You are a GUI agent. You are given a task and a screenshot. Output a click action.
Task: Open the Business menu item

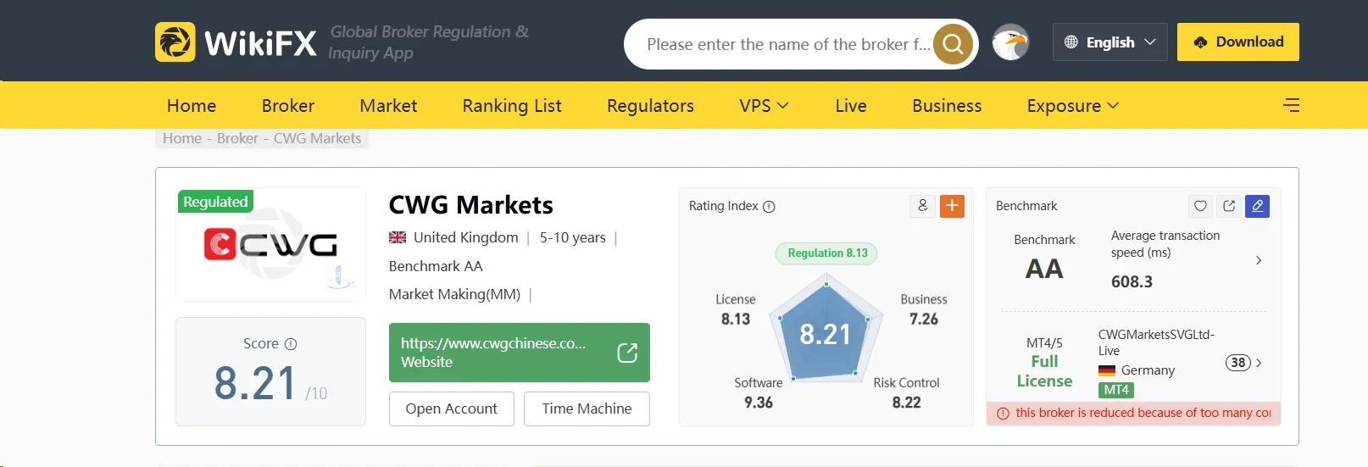947,105
